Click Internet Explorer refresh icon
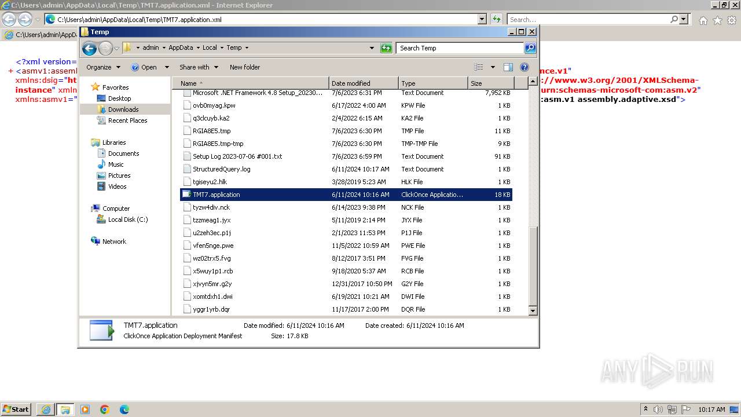Screen dimensions: 741x417 pos(496,19)
